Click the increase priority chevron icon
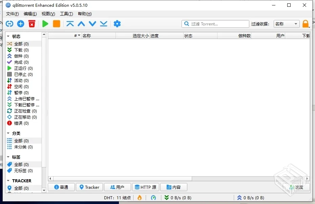Image resolution: width=315 pixels, height=204 pixels. click(81, 24)
